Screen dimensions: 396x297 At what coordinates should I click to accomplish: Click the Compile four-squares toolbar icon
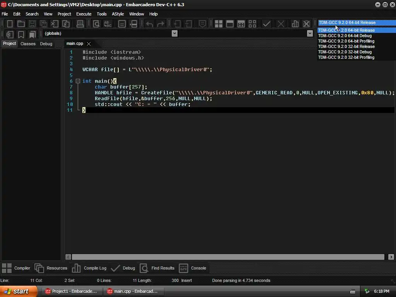218,24
